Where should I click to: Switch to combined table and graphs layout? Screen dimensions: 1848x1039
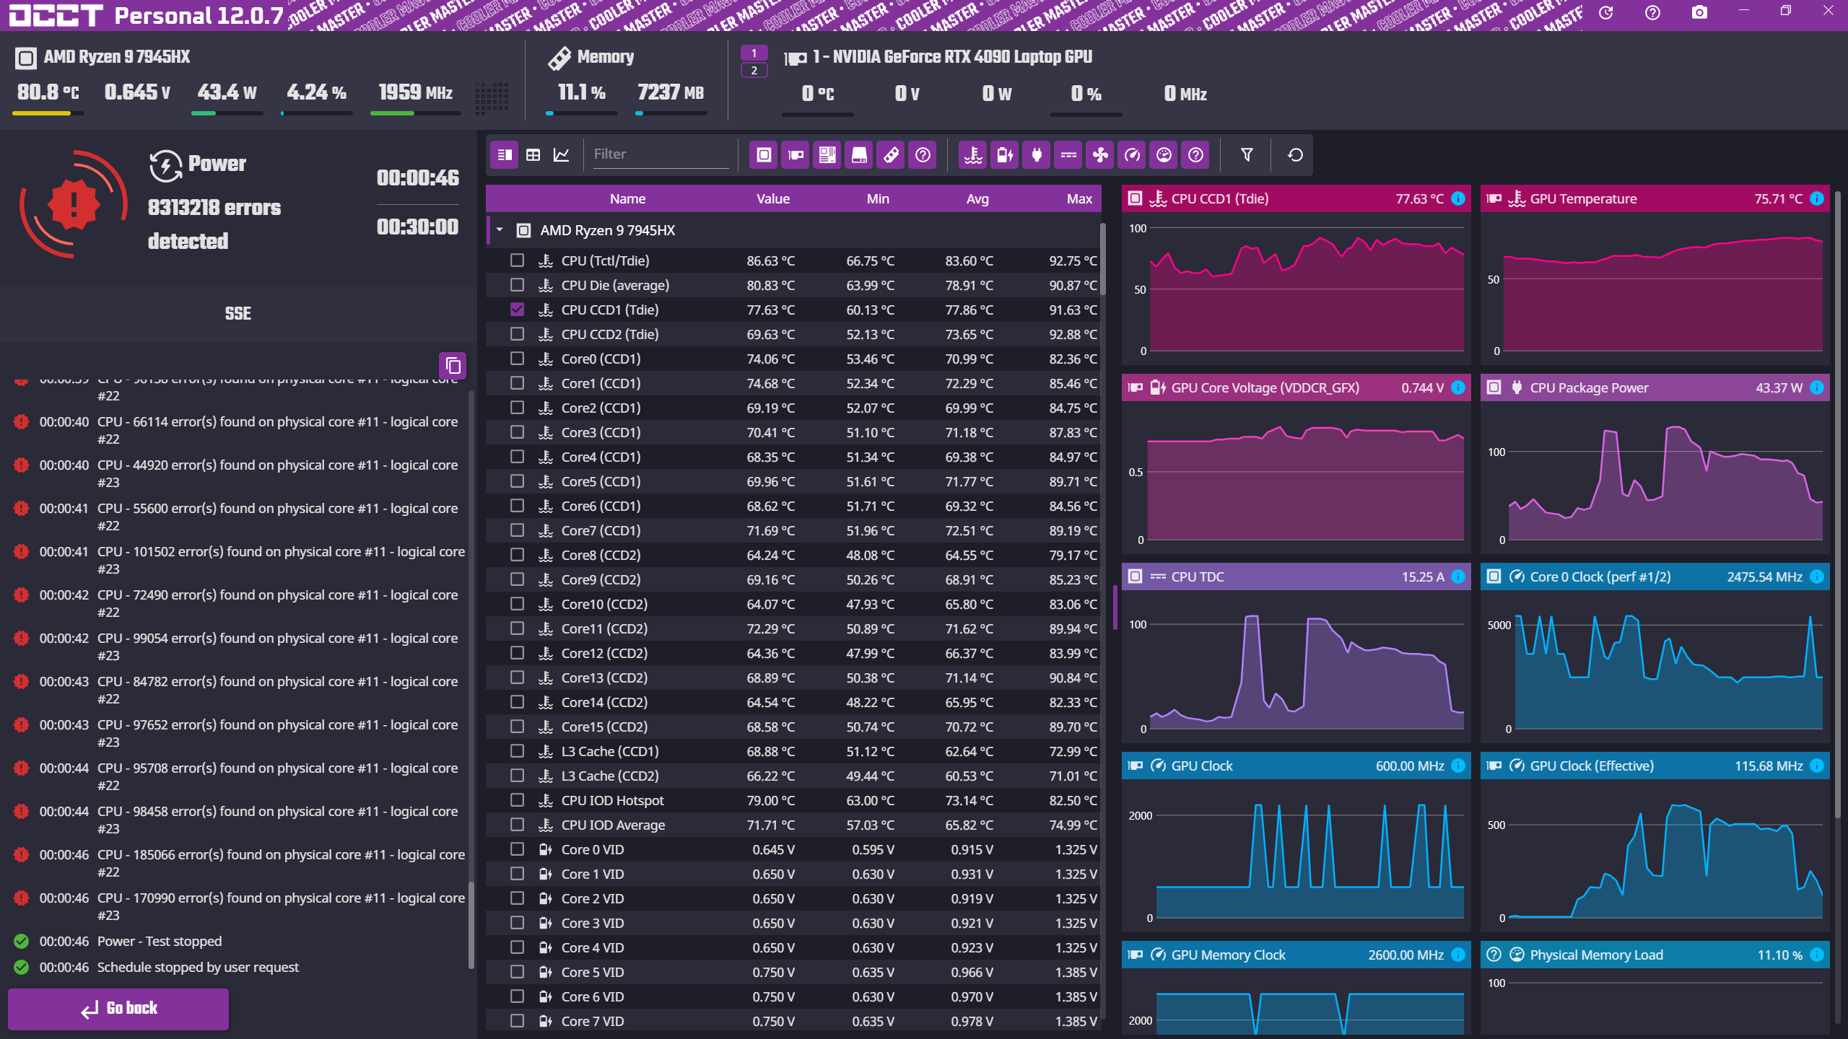click(x=505, y=154)
